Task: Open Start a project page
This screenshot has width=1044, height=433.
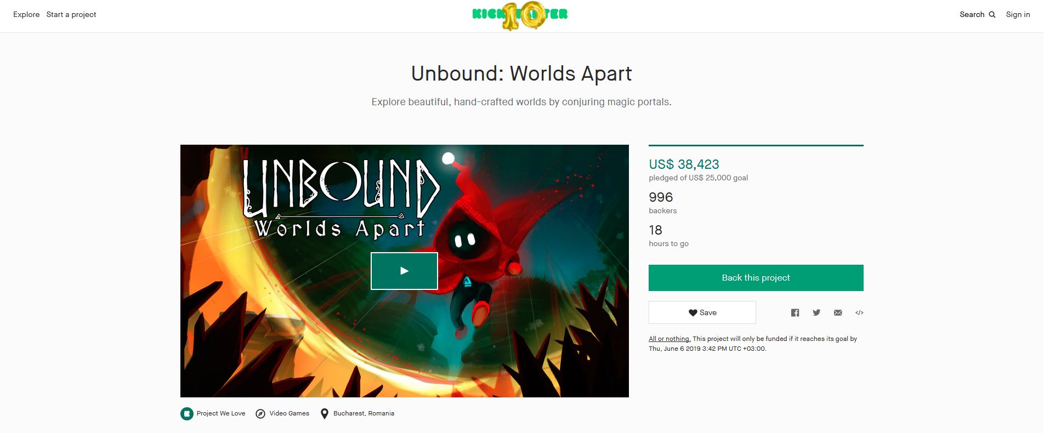Action: pyautogui.click(x=71, y=15)
